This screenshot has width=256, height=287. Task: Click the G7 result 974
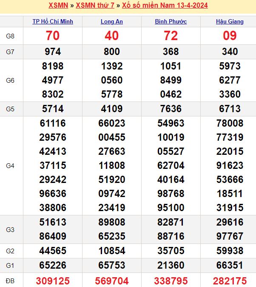[53, 52]
